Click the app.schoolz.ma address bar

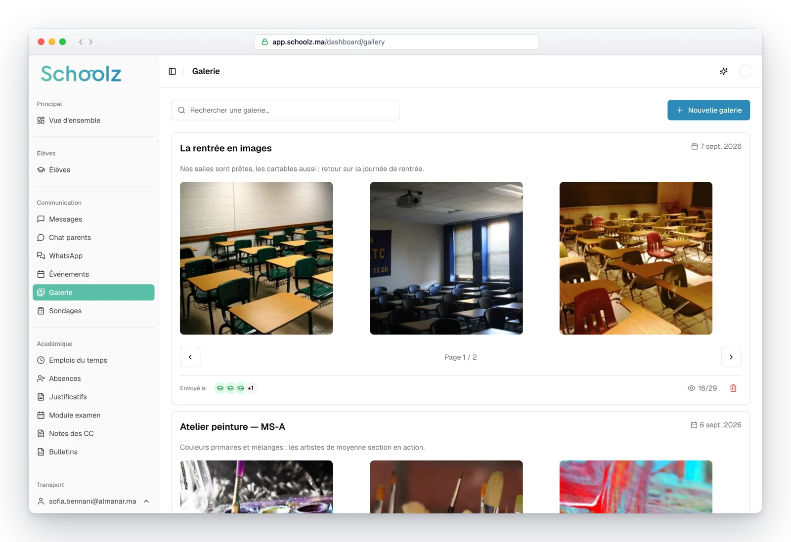(x=396, y=42)
